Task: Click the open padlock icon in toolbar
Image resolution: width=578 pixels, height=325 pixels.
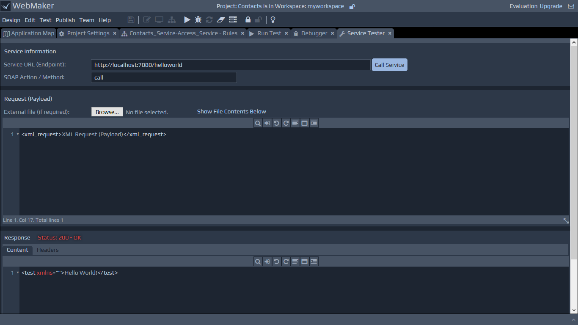Action: click(x=258, y=20)
